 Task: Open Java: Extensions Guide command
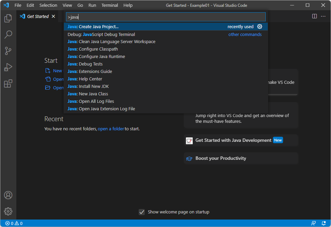pos(166,72)
